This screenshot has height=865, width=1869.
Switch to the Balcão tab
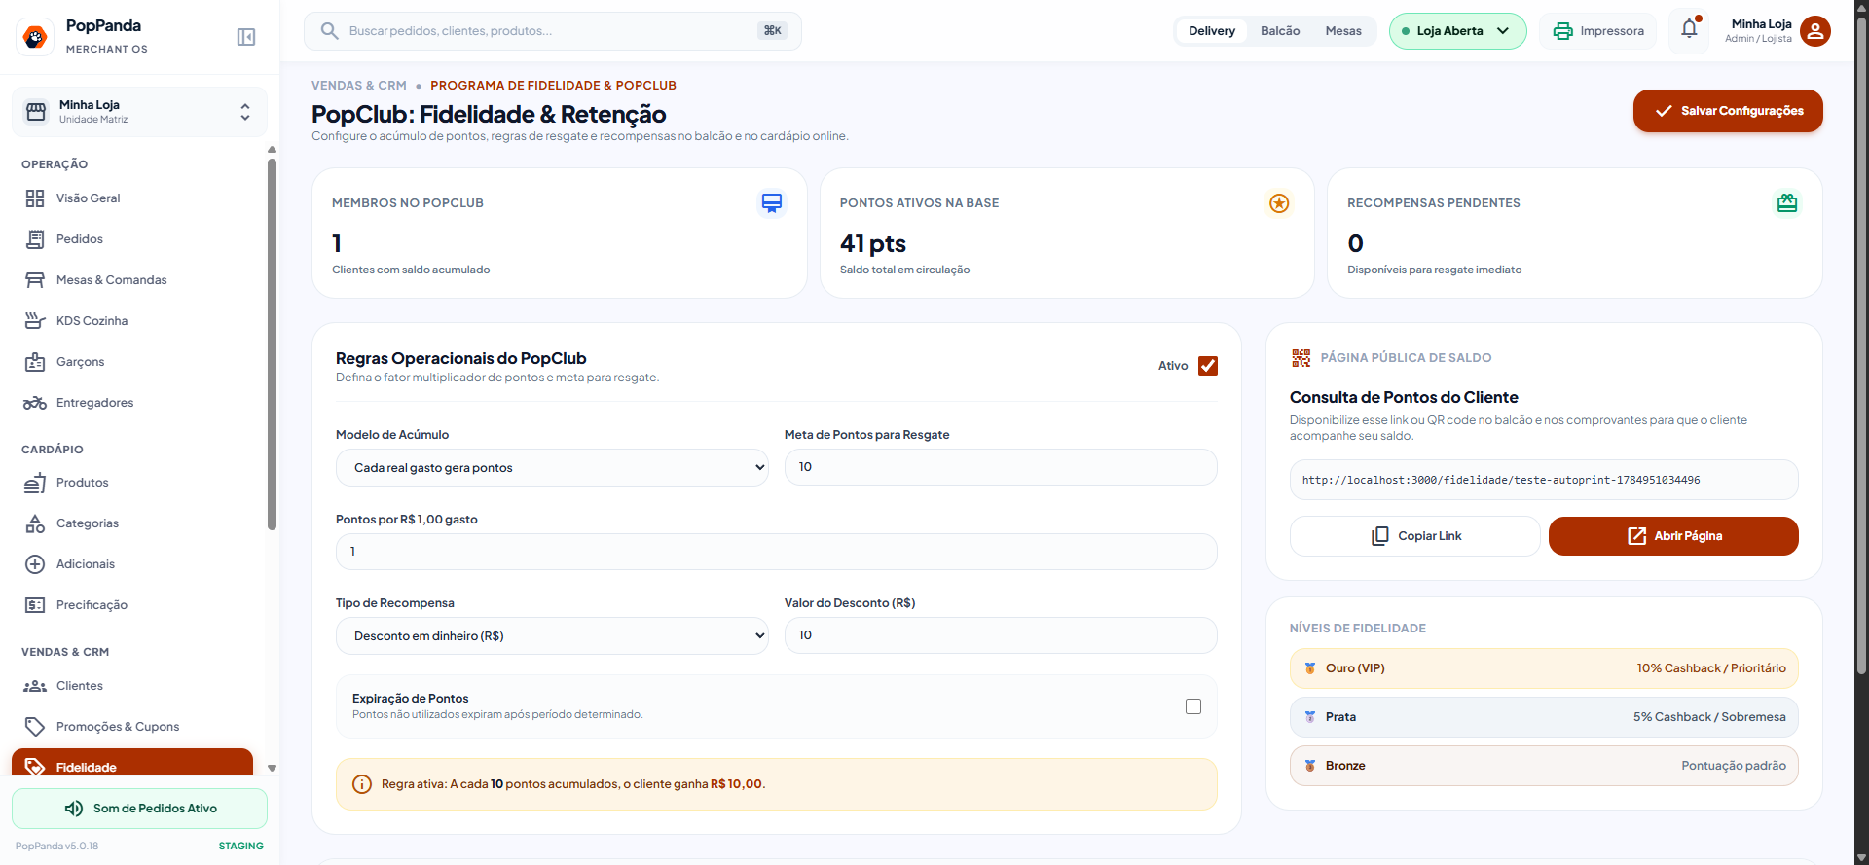point(1280,31)
